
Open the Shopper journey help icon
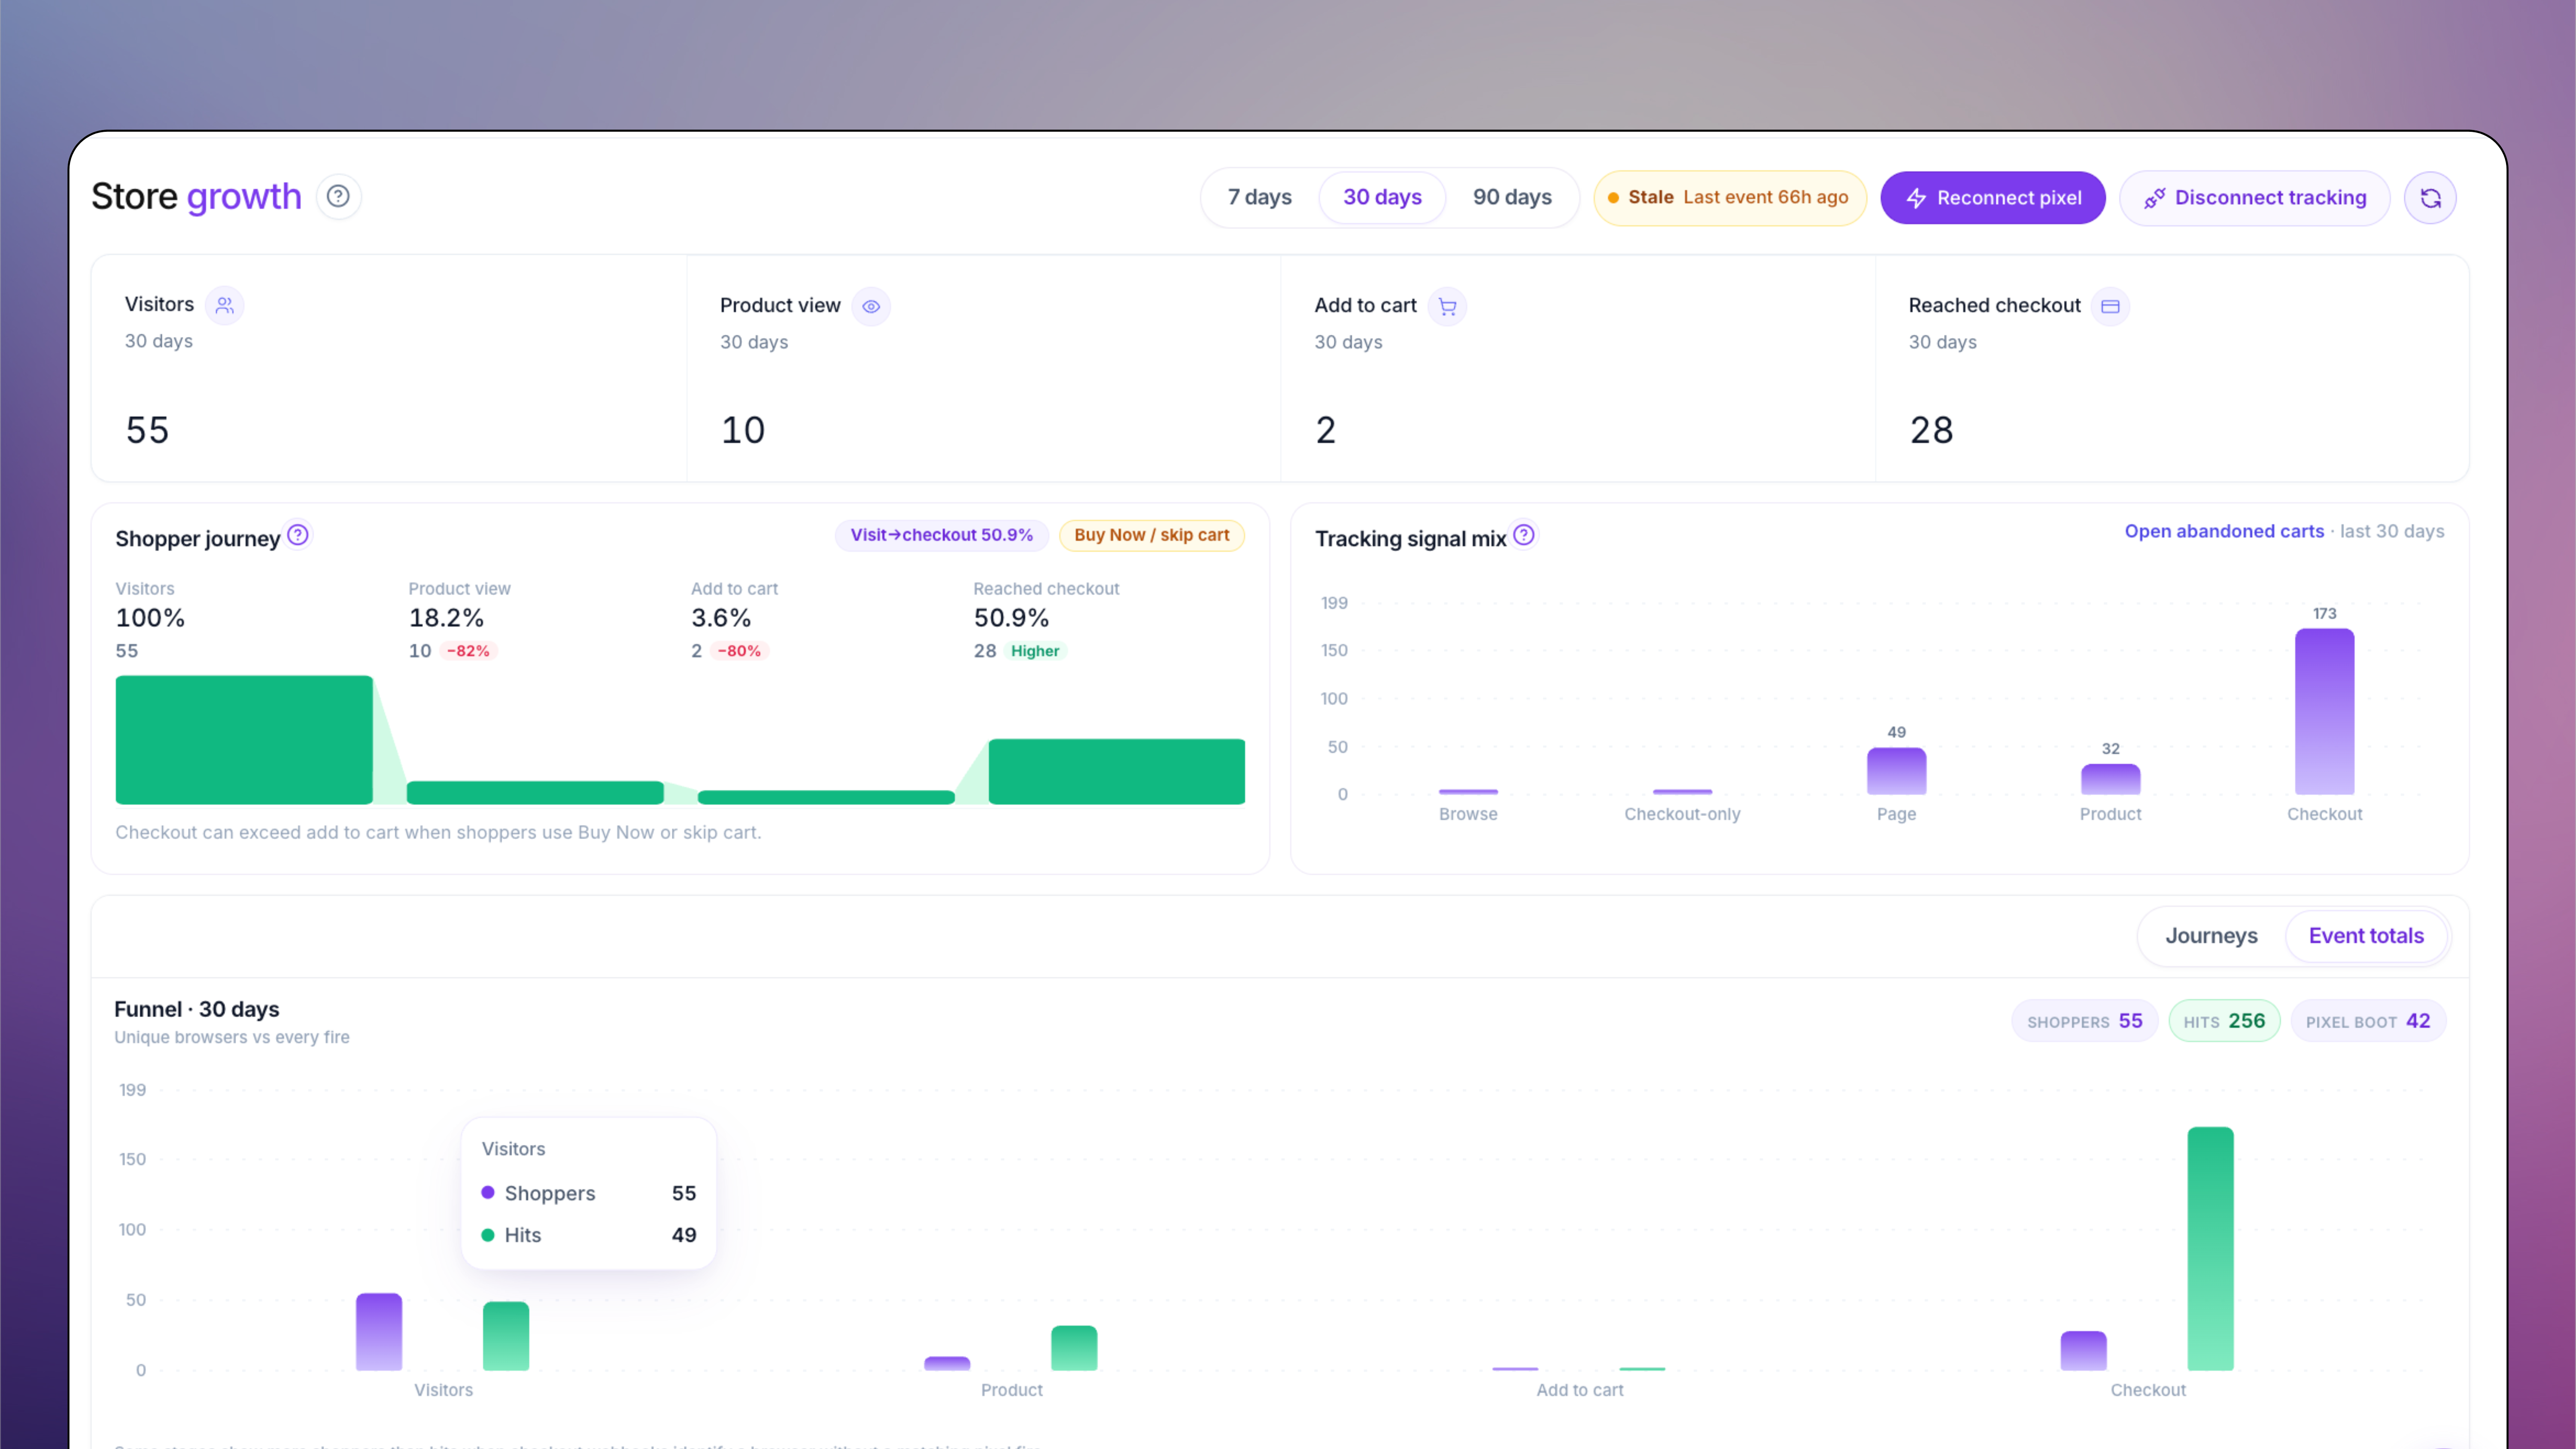tap(298, 535)
